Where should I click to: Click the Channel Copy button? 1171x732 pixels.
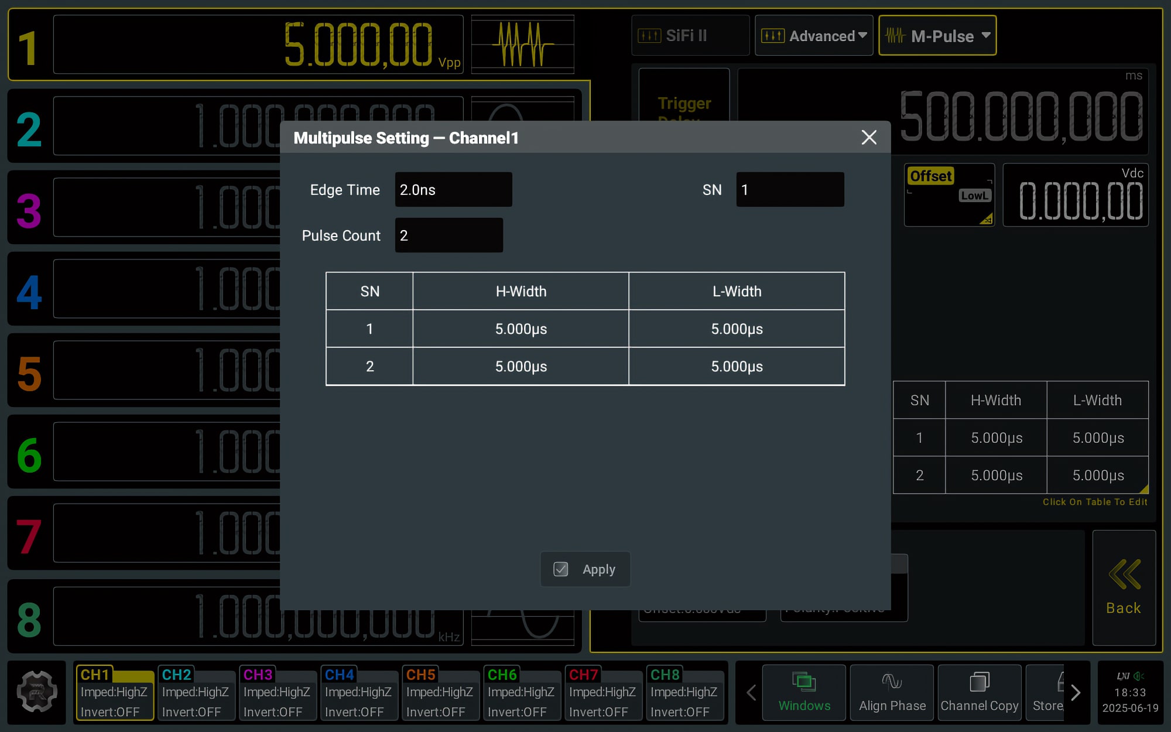[x=980, y=692]
